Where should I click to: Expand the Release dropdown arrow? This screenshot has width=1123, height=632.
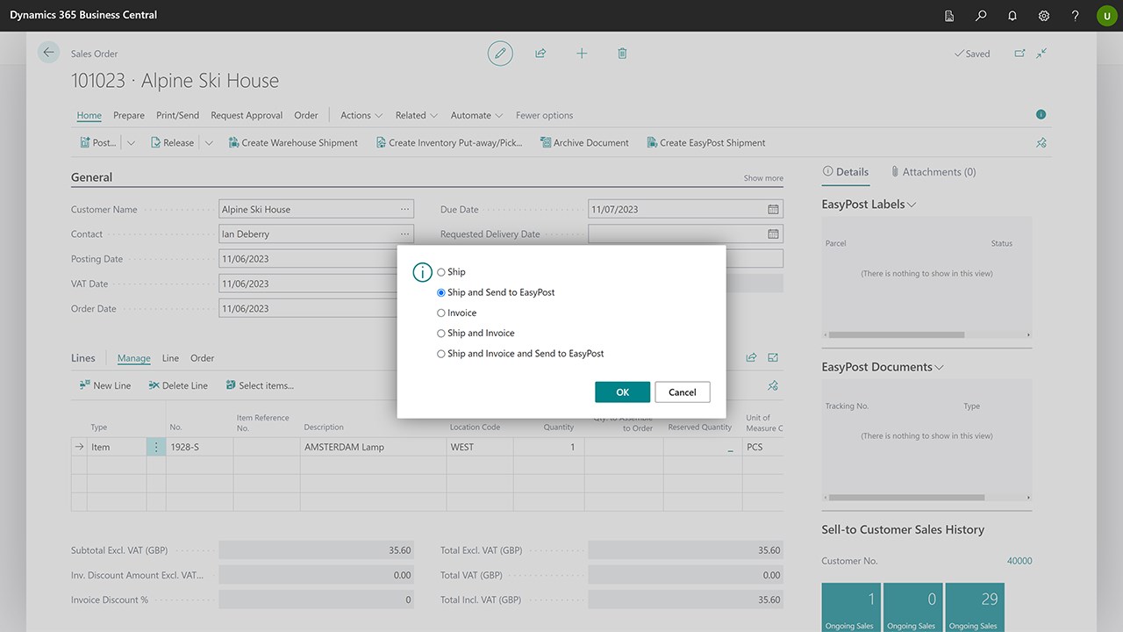(x=209, y=142)
